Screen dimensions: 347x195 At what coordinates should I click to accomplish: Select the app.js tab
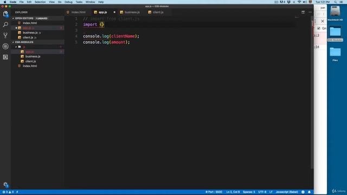tap(102, 12)
